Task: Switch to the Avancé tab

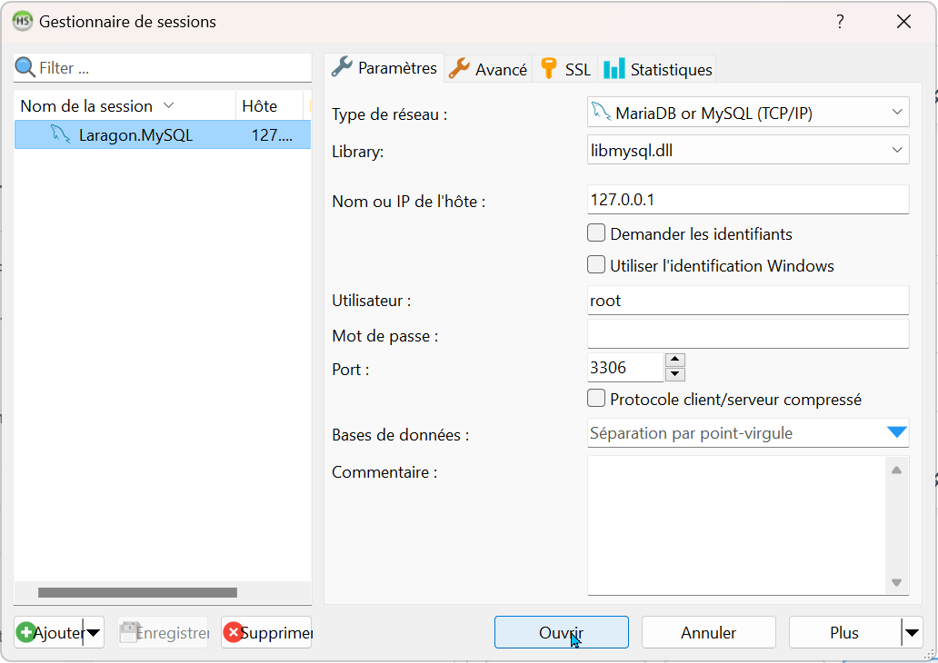Action: coord(489,69)
